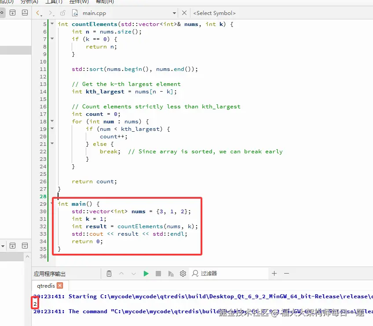The image size is (373, 326).
Task: Open the Select Symbol combo box
Action: (214, 13)
